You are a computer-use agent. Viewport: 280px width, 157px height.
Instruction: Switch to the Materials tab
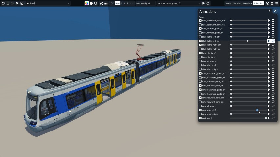(237, 3)
